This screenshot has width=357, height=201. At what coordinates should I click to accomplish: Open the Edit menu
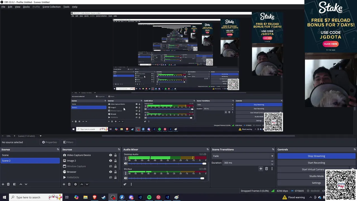[x=10, y=7]
